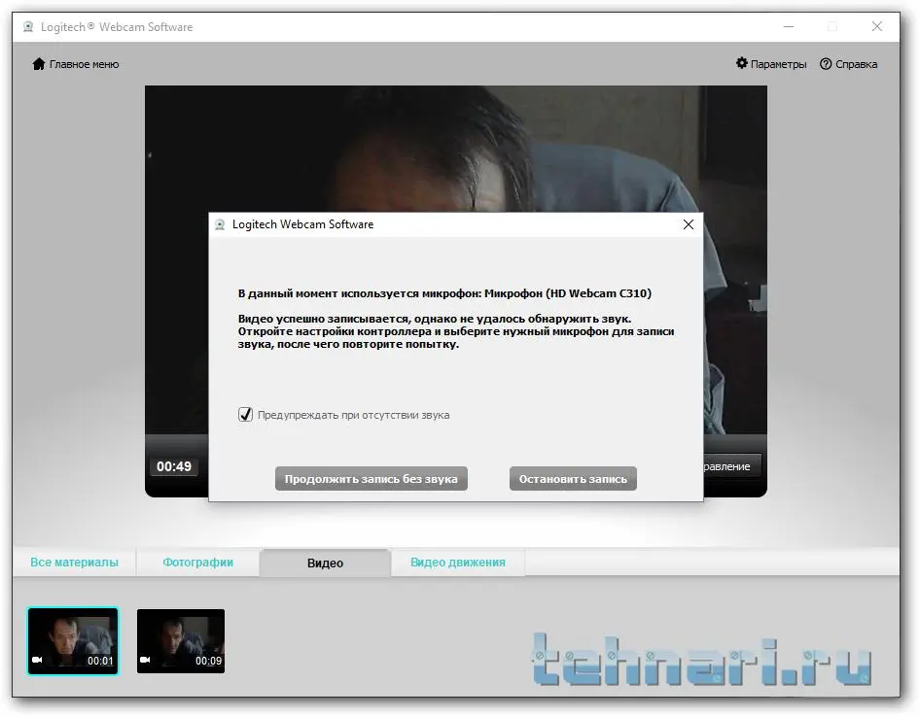This screenshot has width=920, height=717.
Task: Click the 00:49 recording timer
Action: tap(174, 466)
